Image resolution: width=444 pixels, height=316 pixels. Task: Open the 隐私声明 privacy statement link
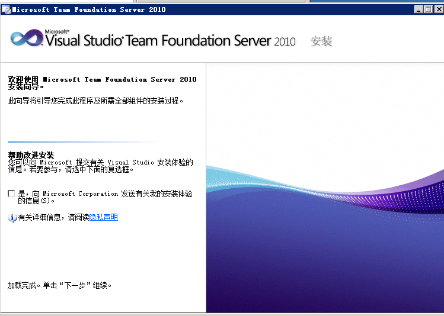103,217
